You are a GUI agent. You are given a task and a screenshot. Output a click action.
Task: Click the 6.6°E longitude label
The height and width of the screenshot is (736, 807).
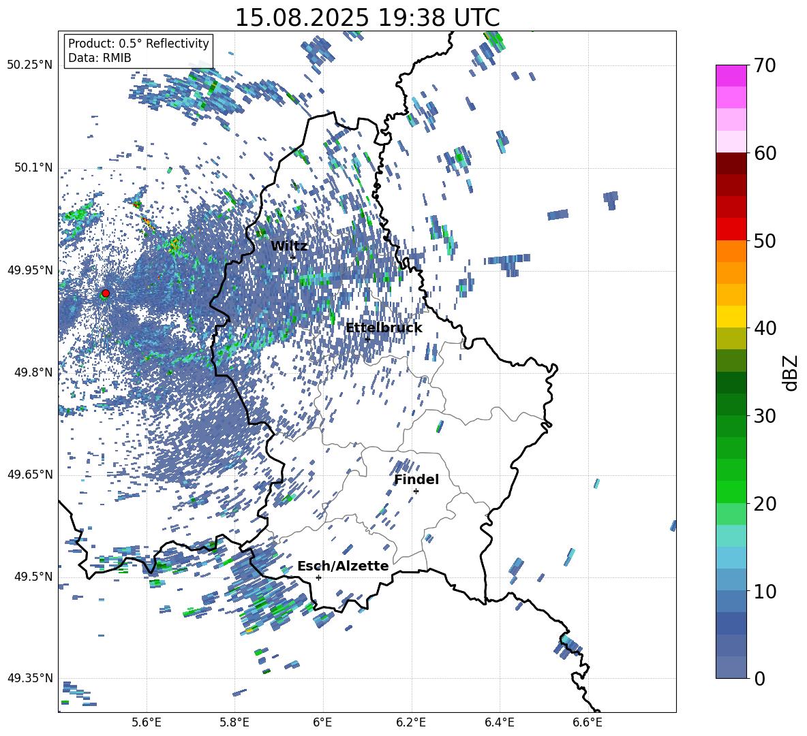(588, 722)
